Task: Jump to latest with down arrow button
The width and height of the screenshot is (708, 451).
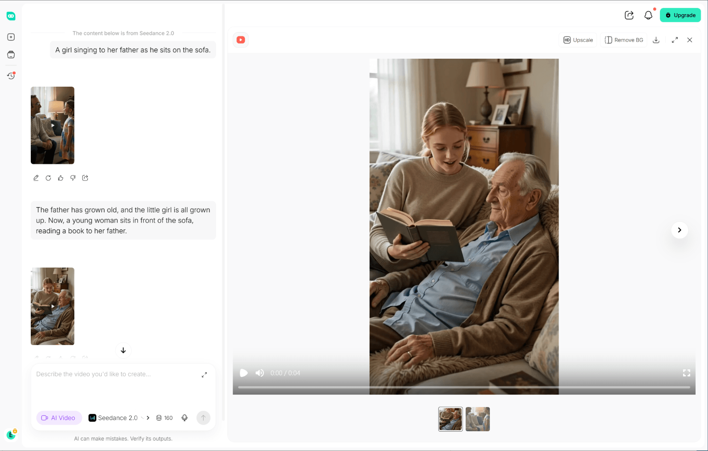Action: 123,351
